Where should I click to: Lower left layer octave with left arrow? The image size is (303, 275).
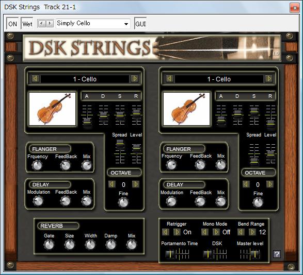point(112,184)
